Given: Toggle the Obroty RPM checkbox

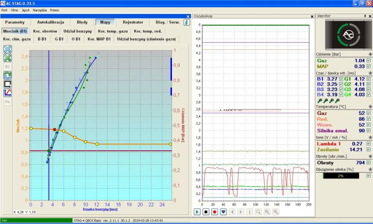Looking at the screenshot, I should point(369,162).
